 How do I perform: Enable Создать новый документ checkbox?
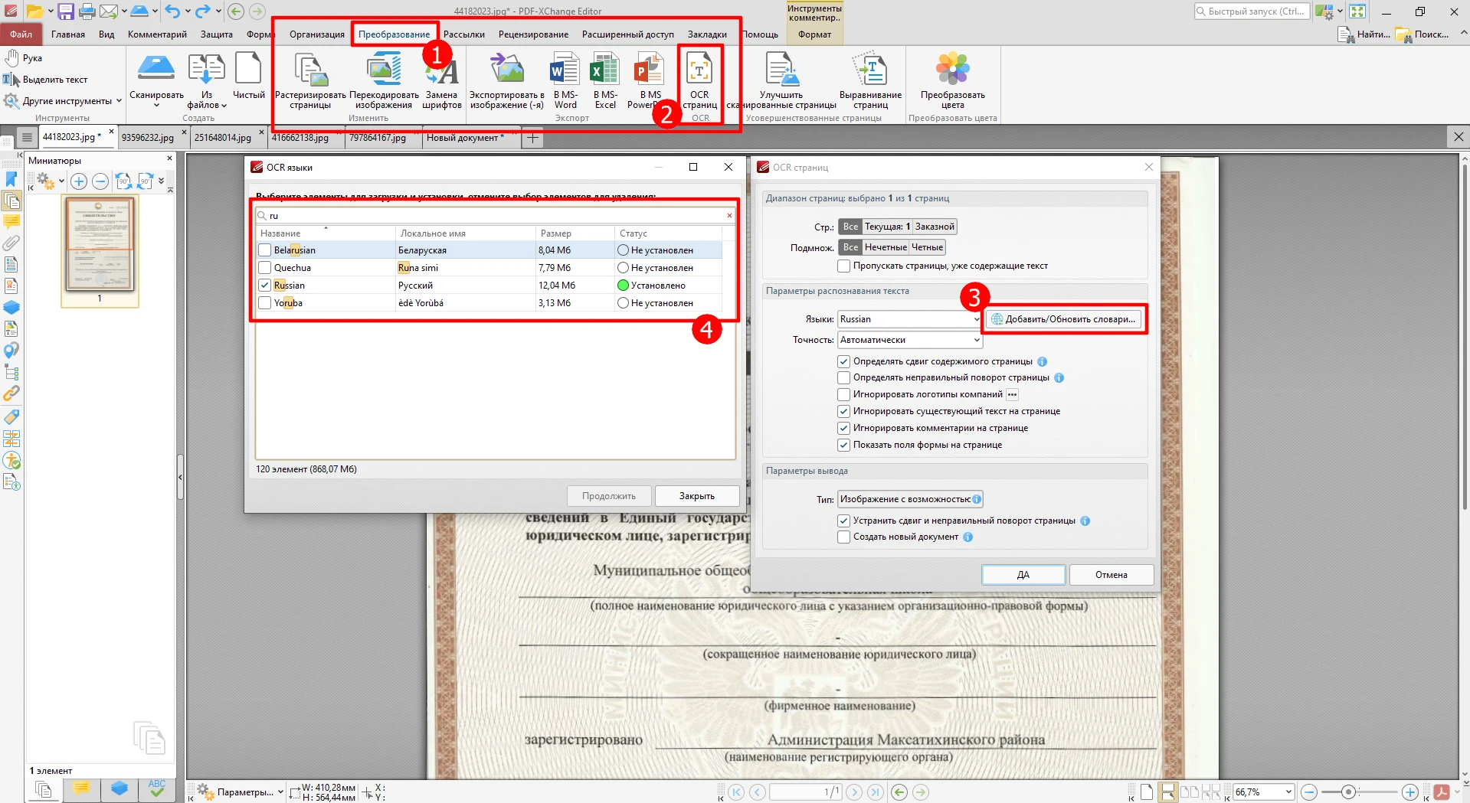tap(844, 537)
